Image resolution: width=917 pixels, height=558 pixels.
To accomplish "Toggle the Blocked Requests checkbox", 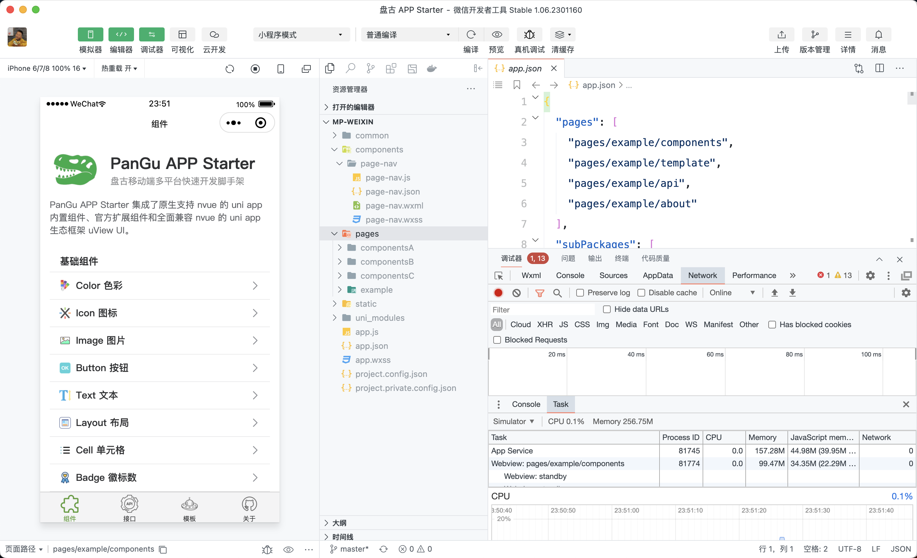I will point(497,340).
